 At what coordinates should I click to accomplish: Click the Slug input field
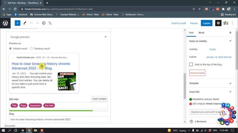[58, 119]
